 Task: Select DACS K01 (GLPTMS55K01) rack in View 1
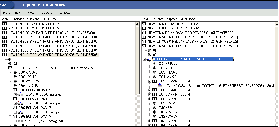point(53,37)
